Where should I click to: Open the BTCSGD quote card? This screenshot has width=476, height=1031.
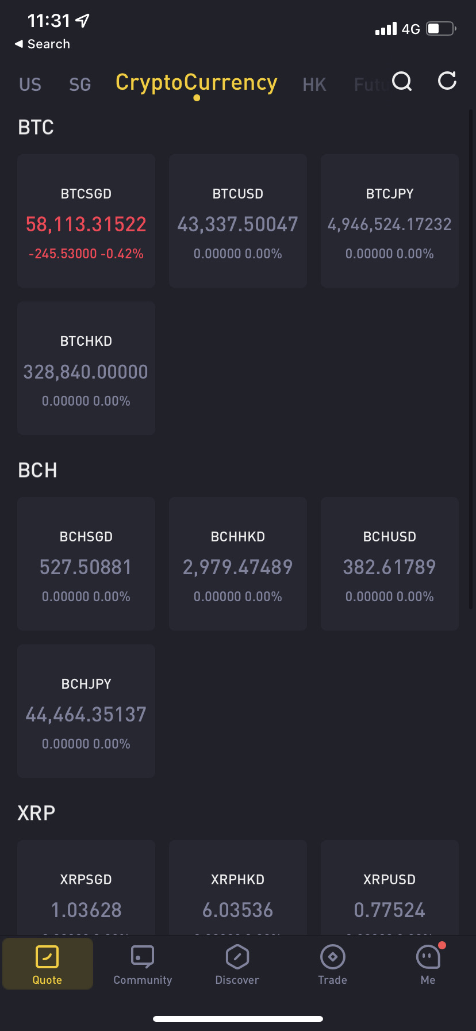click(x=86, y=221)
